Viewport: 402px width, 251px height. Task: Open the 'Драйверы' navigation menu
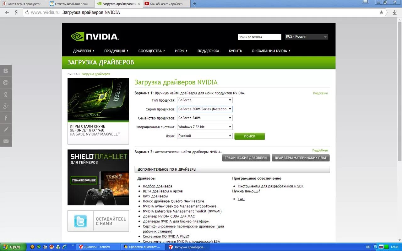tap(84, 51)
